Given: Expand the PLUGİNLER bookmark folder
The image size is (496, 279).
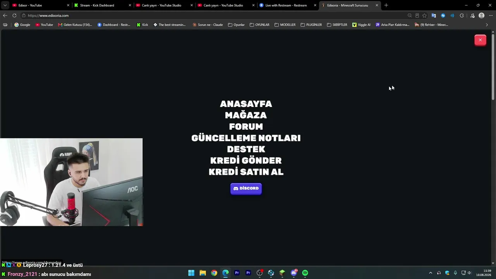Looking at the screenshot, I should 311,25.
